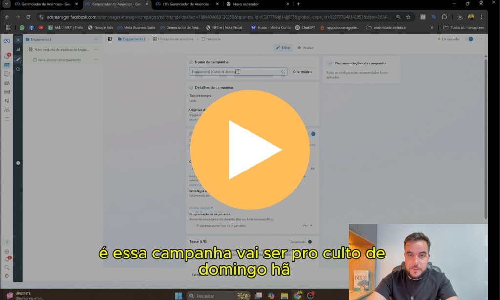
Task: Open the Meta logo menu in the sidebar
Action: click(7, 40)
